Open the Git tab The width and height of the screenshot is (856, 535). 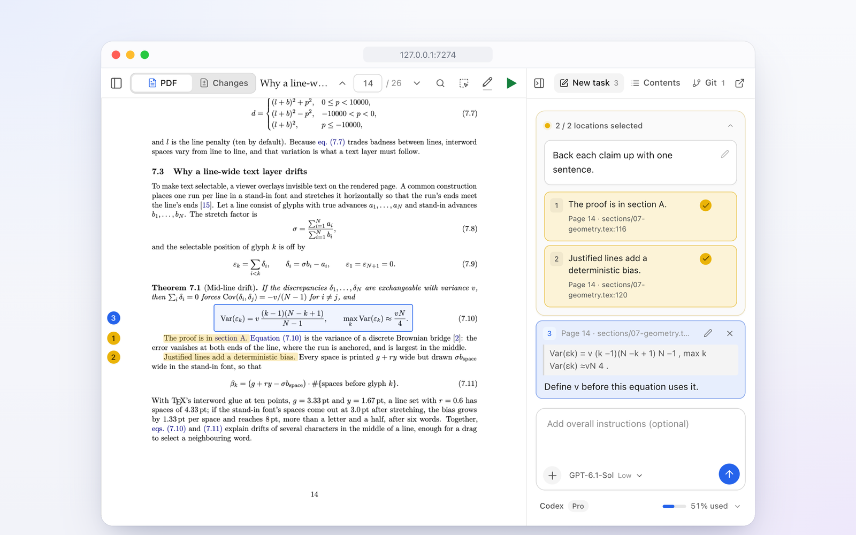click(709, 83)
